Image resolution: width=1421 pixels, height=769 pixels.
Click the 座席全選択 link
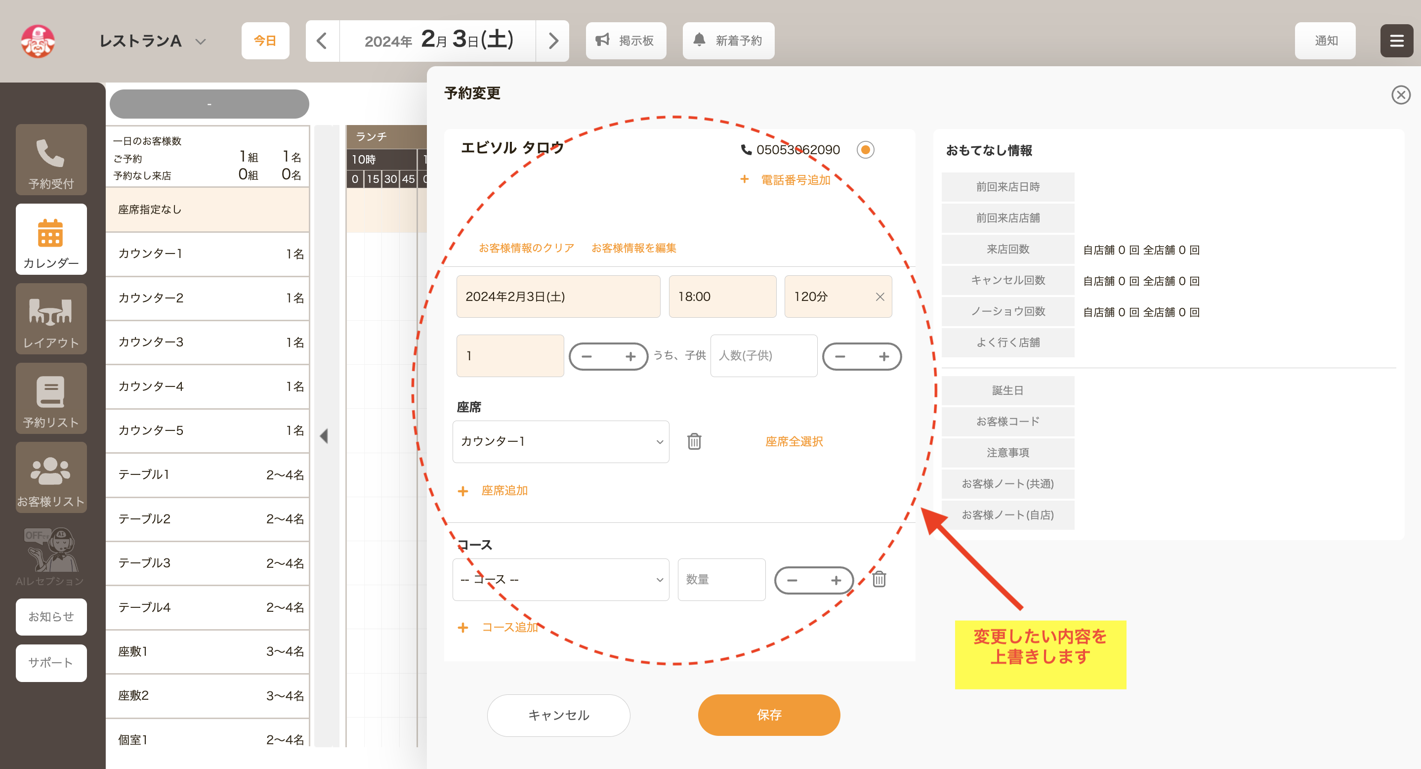coord(794,441)
